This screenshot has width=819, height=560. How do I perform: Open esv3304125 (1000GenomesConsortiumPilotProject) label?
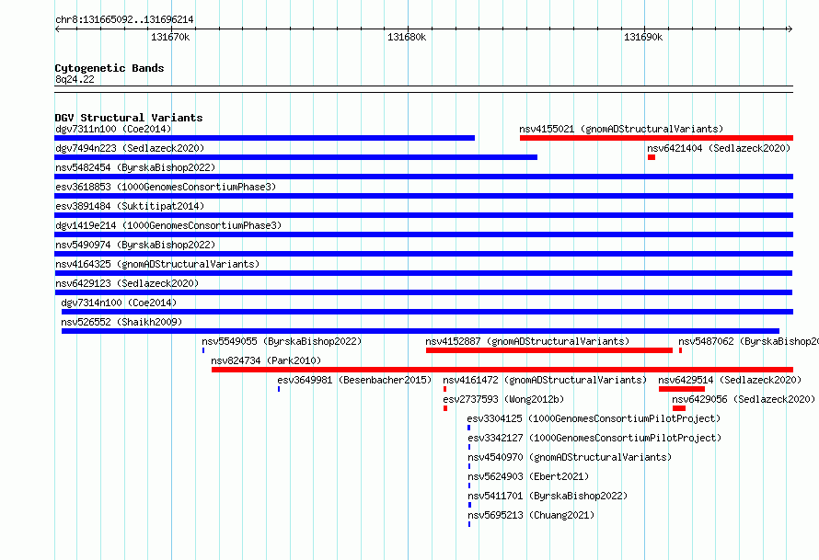(x=594, y=418)
